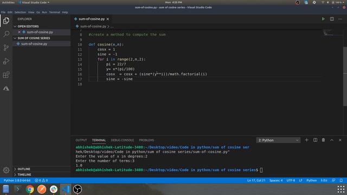
Task: Change the Python language mode
Action: 311,180
